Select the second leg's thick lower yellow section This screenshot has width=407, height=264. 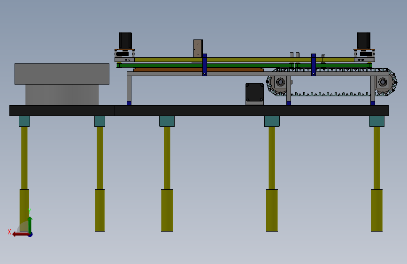coord(100,210)
